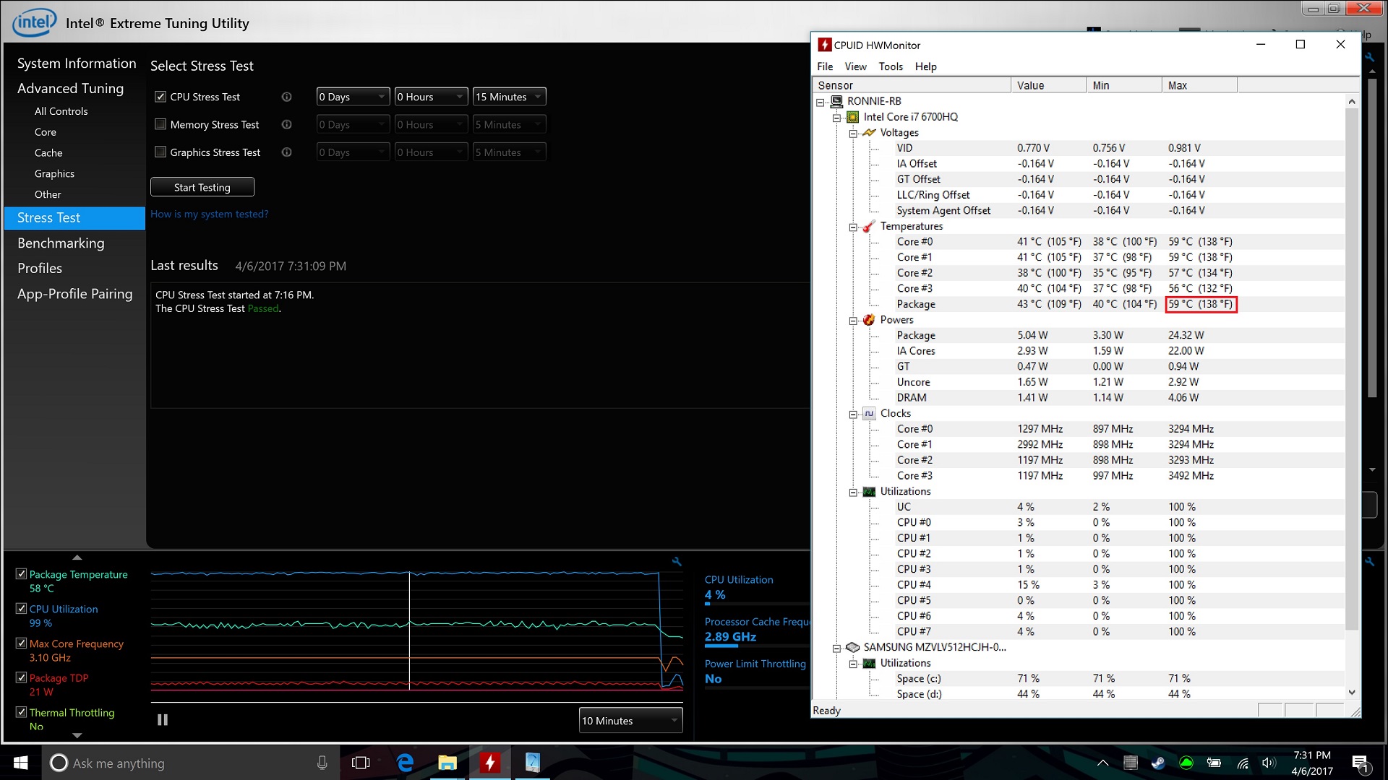The height and width of the screenshot is (780, 1388).
Task: Select All Controls under Advanced Tuning
Action: pos(61,111)
